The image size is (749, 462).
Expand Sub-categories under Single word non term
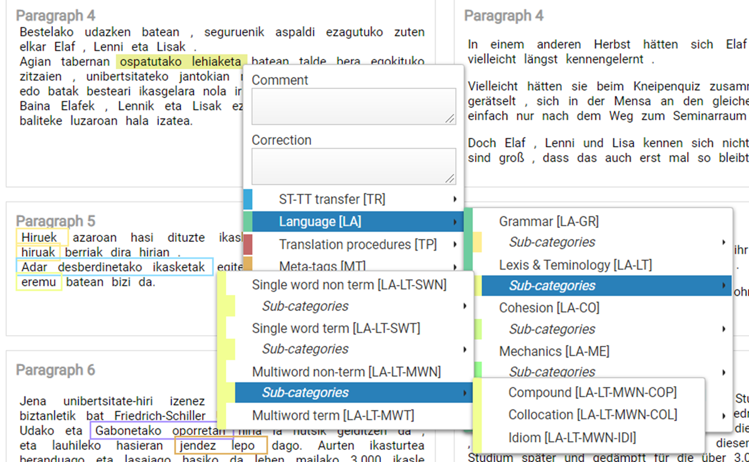[x=305, y=306]
